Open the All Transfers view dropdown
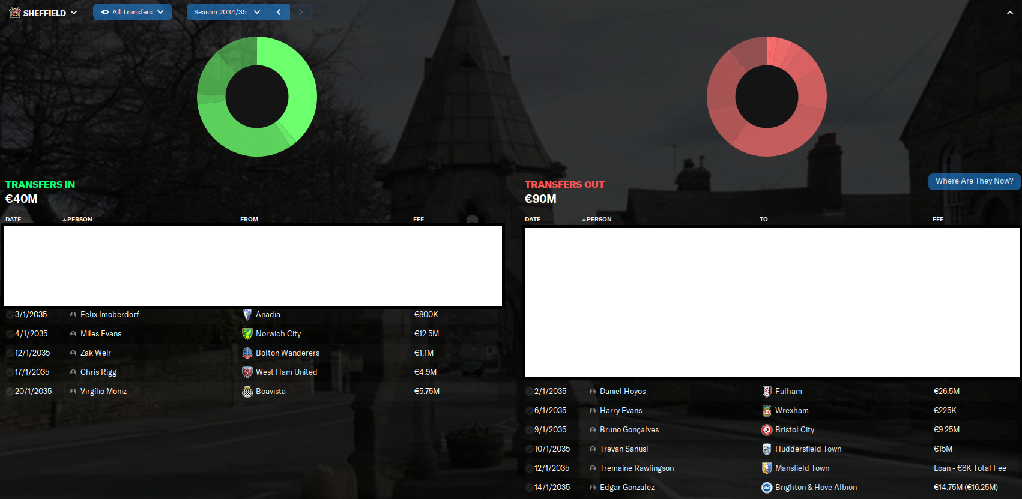The width and height of the screenshot is (1022, 499). point(133,12)
